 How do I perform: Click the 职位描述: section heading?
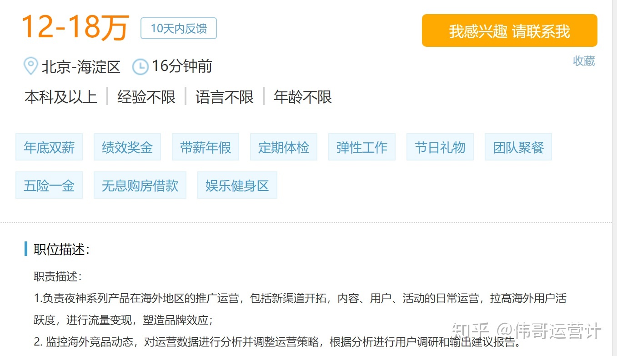62,249
